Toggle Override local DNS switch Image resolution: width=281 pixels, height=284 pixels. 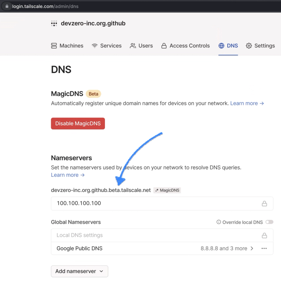tap(269, 222)
